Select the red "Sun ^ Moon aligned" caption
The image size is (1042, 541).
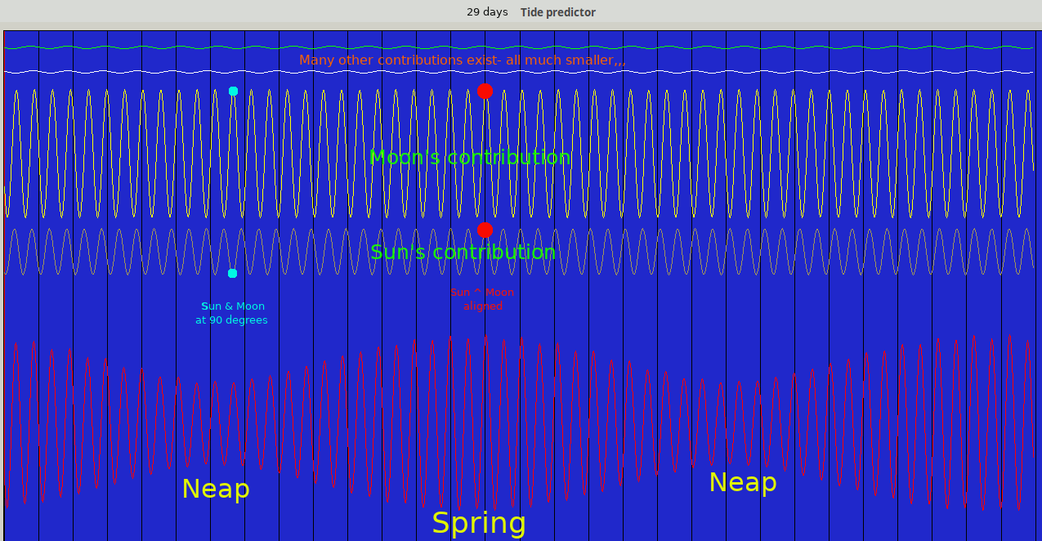(482, 299)
